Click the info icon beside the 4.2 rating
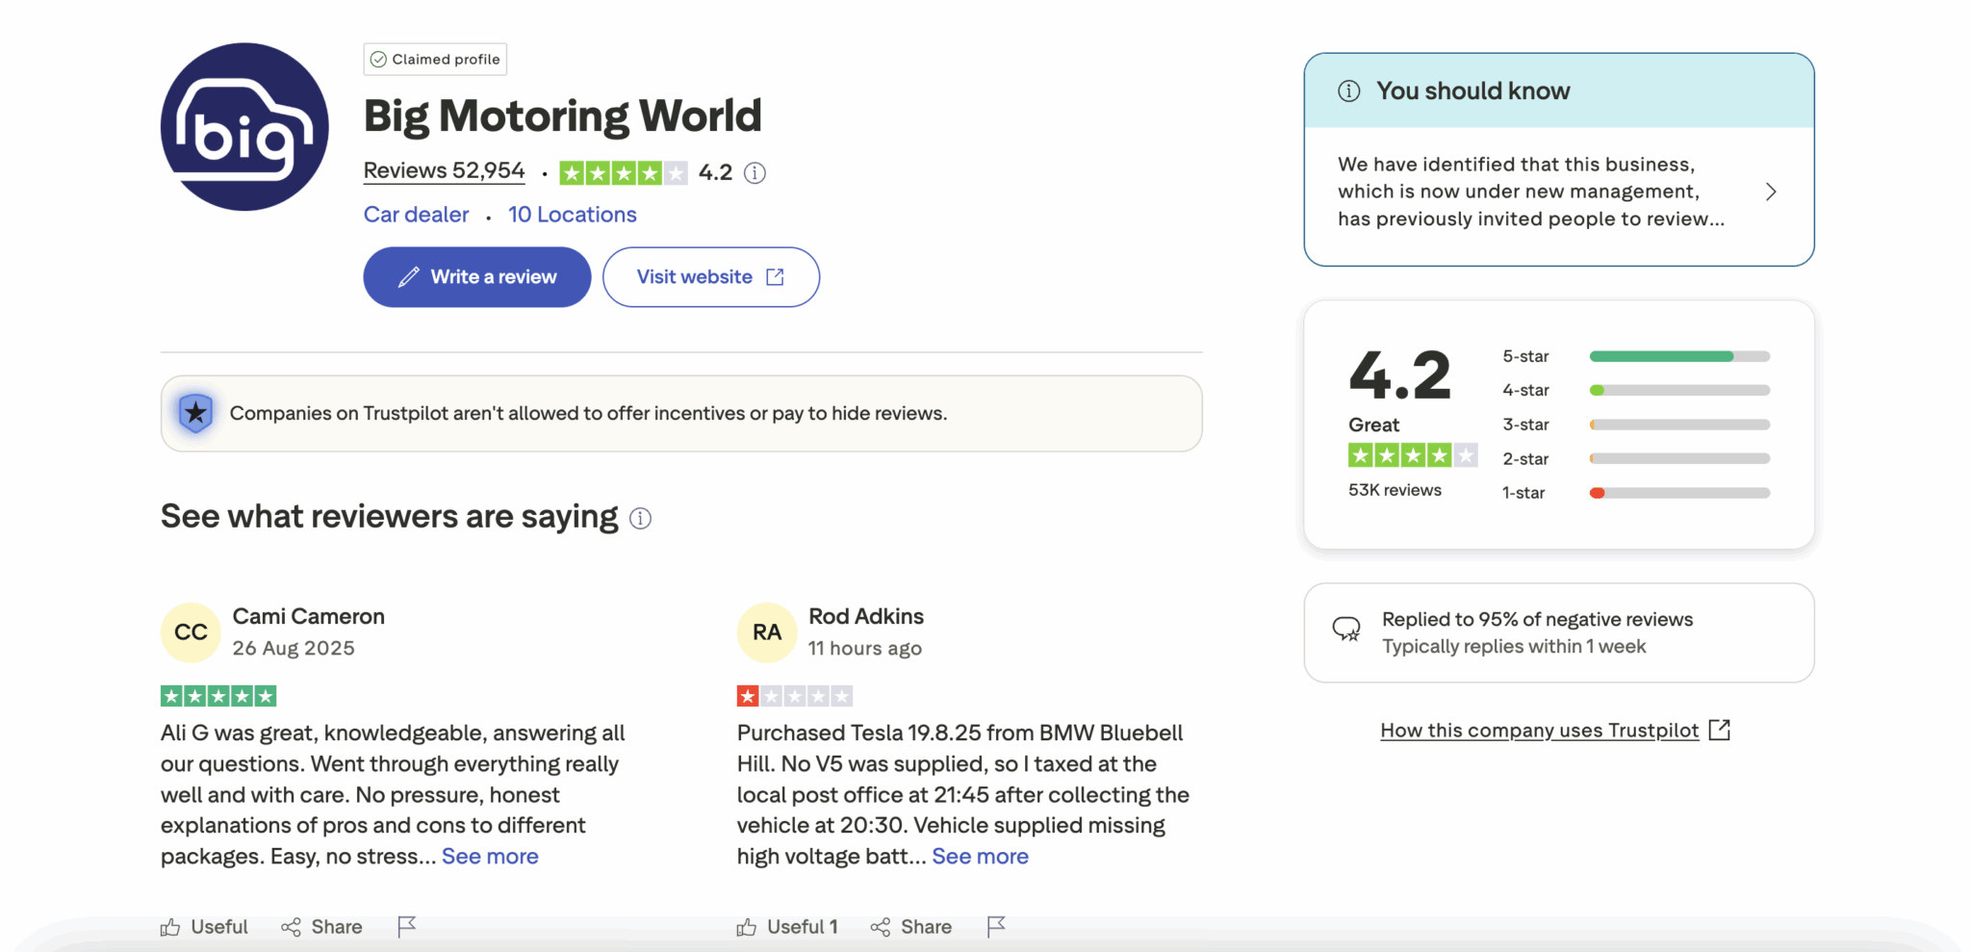 [x=755, y=172]
